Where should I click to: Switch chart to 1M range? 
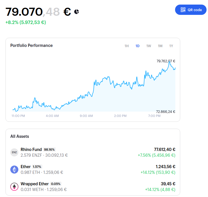(x=160, y=46)
